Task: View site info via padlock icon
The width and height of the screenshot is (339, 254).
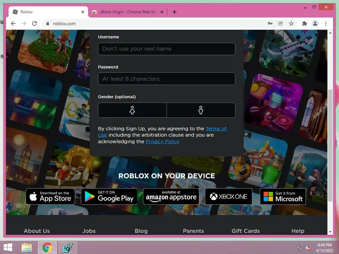Action: pyautogui.click(x=48, y=23)
